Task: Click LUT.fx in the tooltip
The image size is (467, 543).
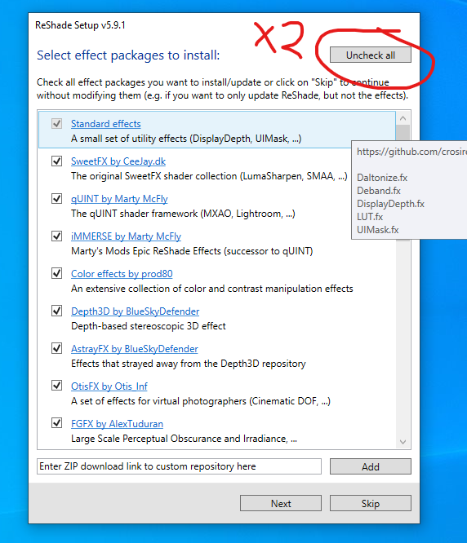Action: [370, 217]
